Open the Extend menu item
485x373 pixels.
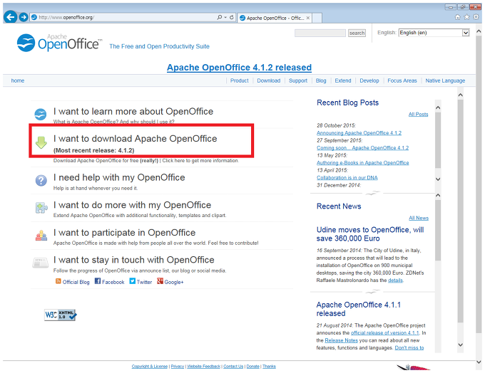coord(343,80)
